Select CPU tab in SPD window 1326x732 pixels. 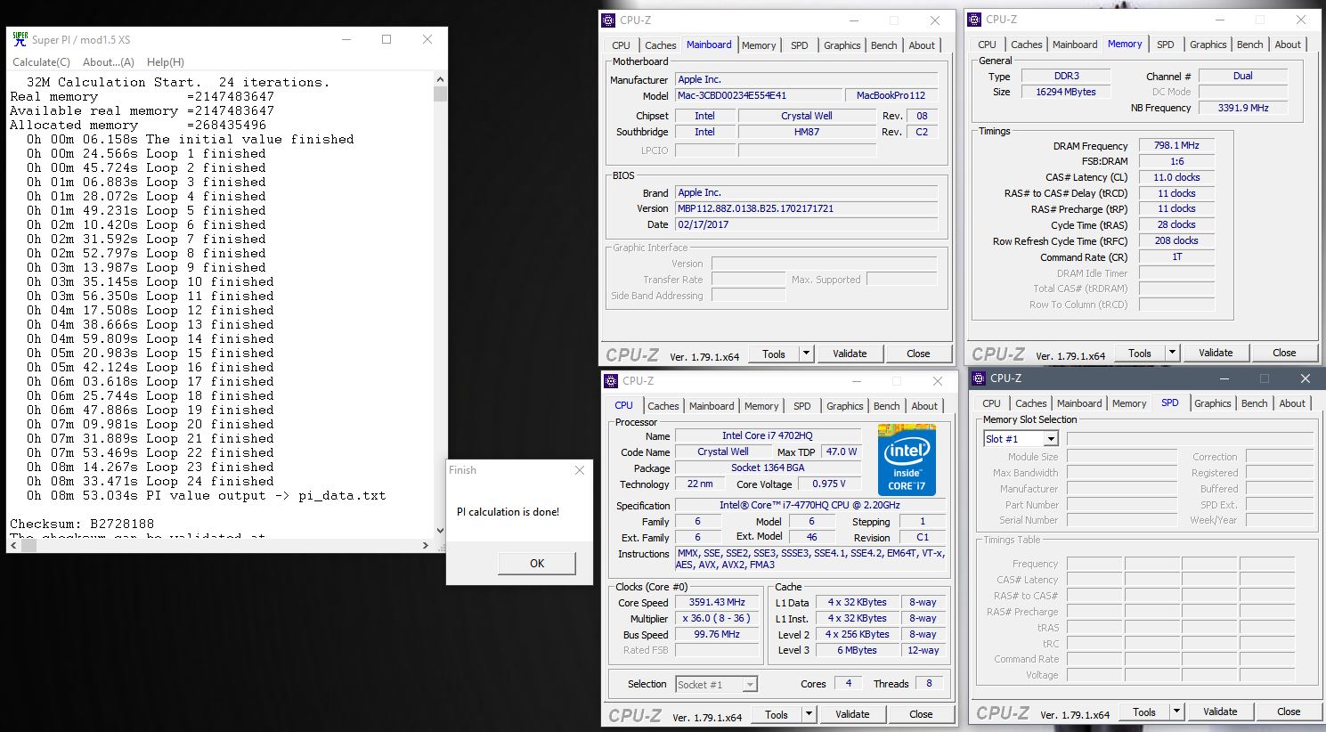(991, 403)
